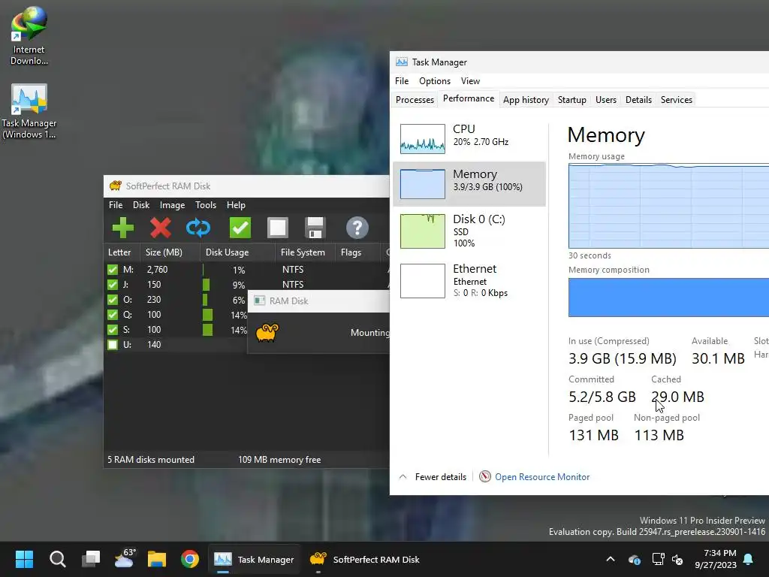This screenshot has height=577, width=769.
Task: Click the white square toolbar icon
Action: click(278, 228)
